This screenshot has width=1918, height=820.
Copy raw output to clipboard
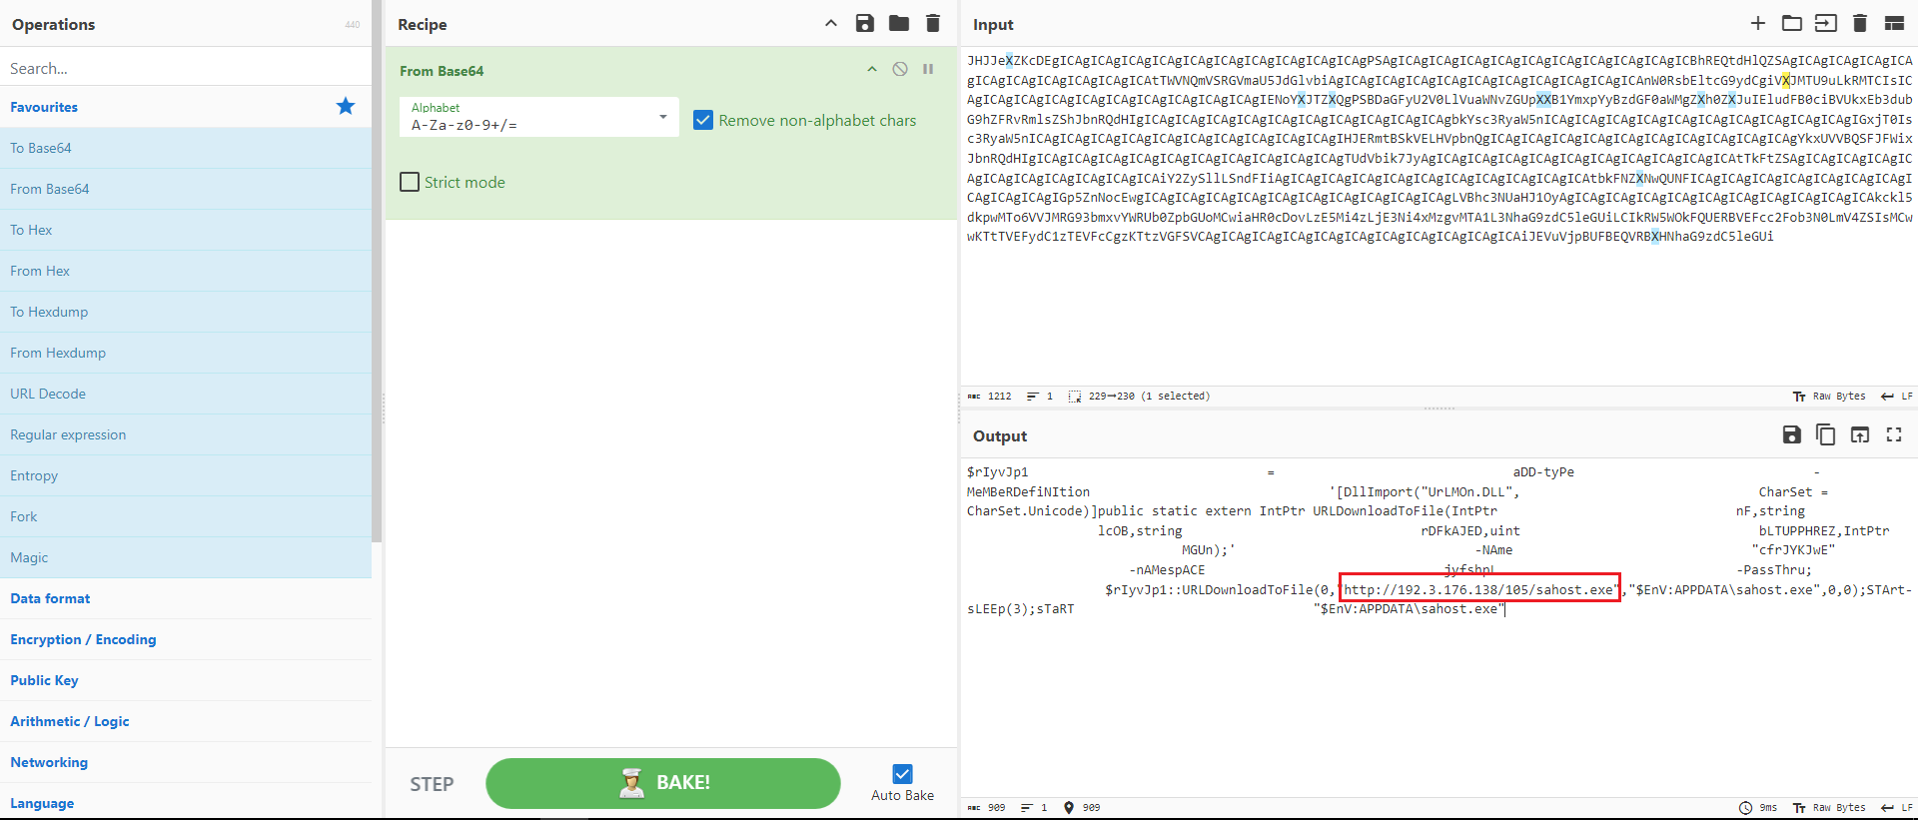1826,434
